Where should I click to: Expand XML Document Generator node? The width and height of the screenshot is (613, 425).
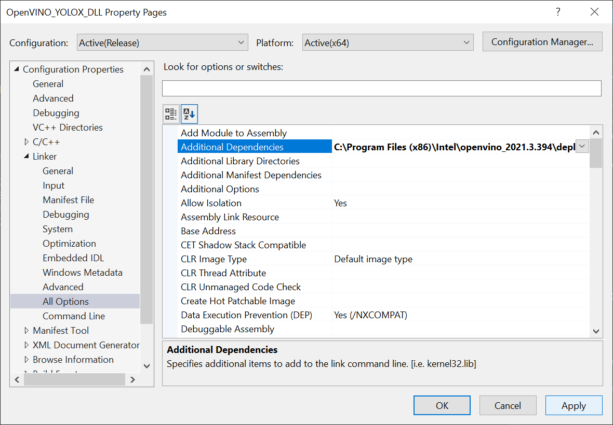pyautogui.click(x=26, y=345)
